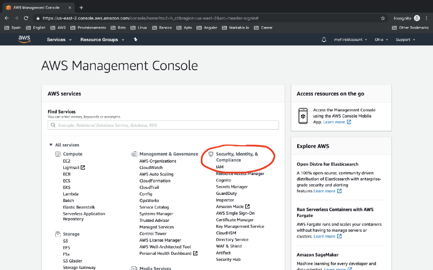The height and width of the screenshot is (270, 433).
Task: Open CloudWatch under Management & Governance
Action: pyautogui.click(x=151, y=167)
